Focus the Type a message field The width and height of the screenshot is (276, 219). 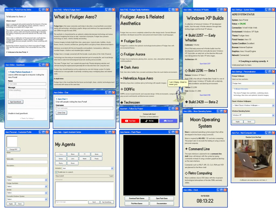coord(71,202)
